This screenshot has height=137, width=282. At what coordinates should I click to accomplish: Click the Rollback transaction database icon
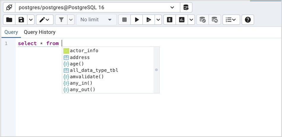214,20
